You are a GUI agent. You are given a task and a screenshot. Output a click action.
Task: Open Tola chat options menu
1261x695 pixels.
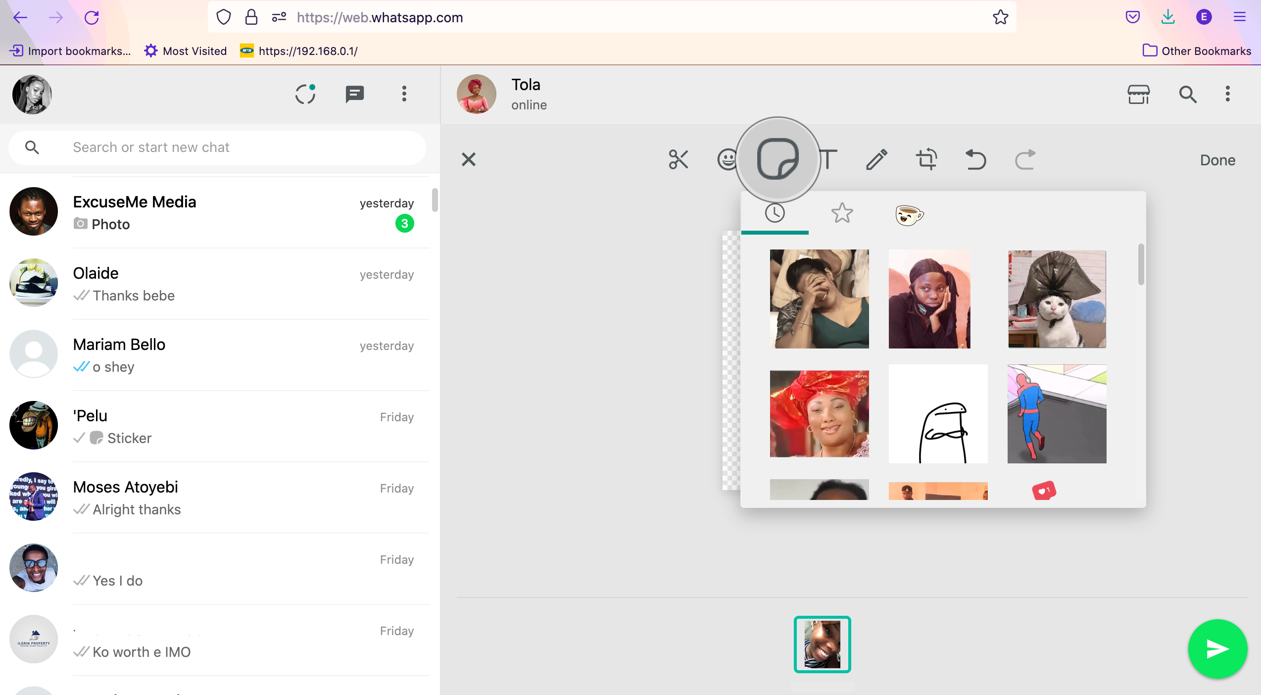(1227, 94)
